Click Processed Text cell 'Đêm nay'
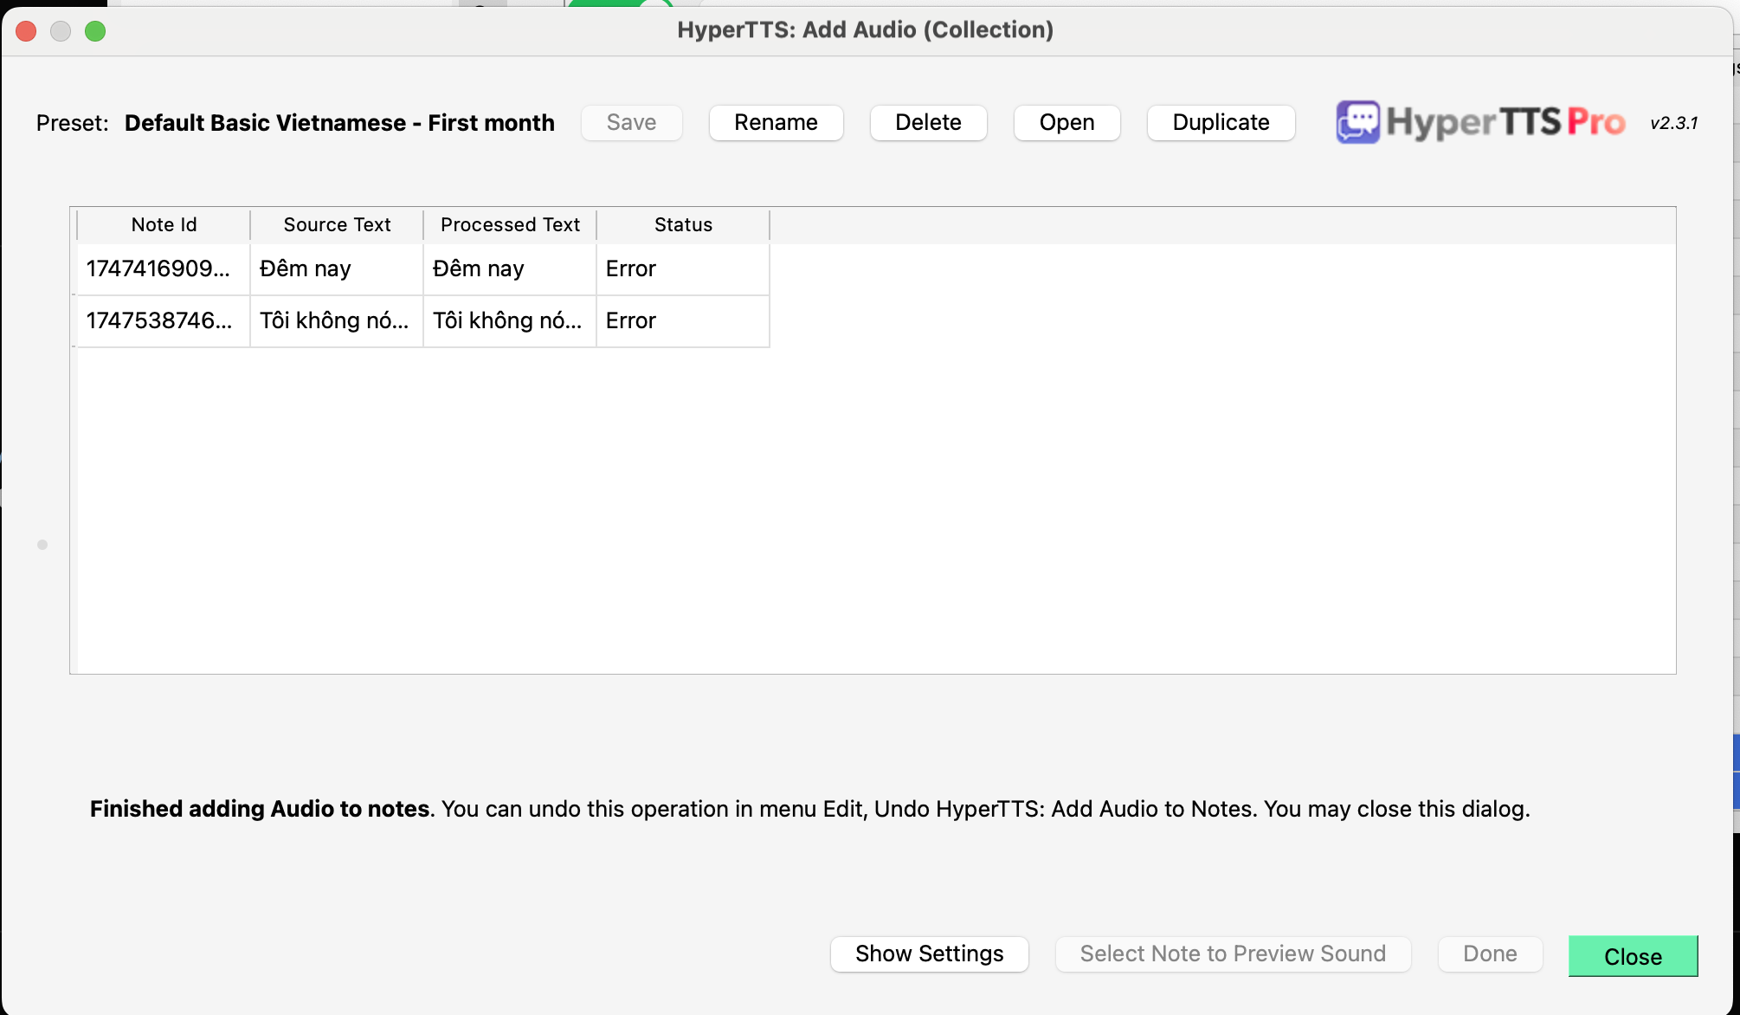The image size is (1740, 1015). click(x=510, y=269)
